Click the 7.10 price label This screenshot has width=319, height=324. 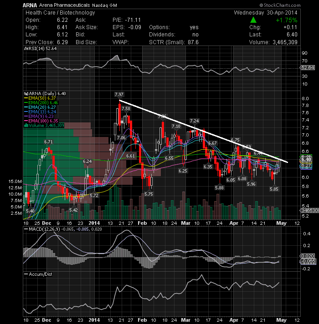[x=176, y=126]
